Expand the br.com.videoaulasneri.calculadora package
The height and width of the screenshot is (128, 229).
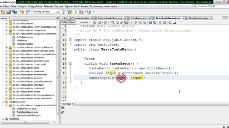click(x=6, y=58)
